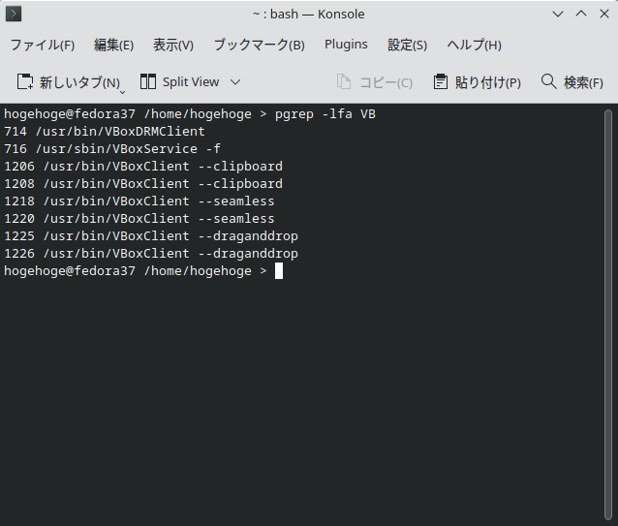618x526 pixels.
Task: Click the terminal cursor block at prompt
Action: pos(279,271)
